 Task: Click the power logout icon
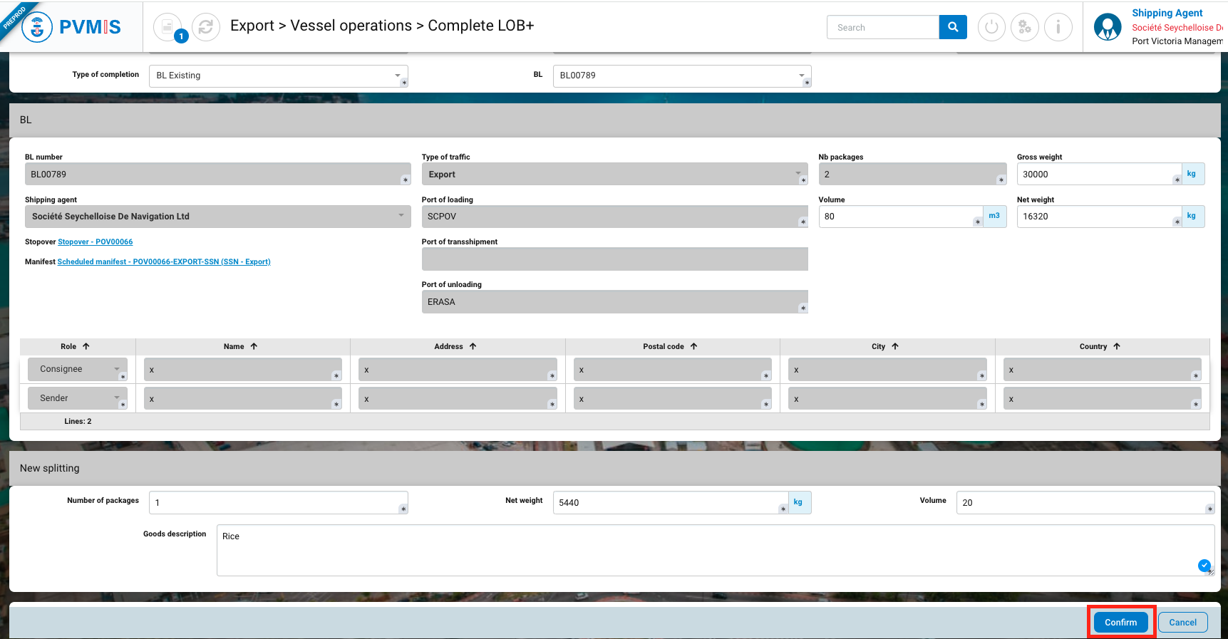click(x=991, y=27)
